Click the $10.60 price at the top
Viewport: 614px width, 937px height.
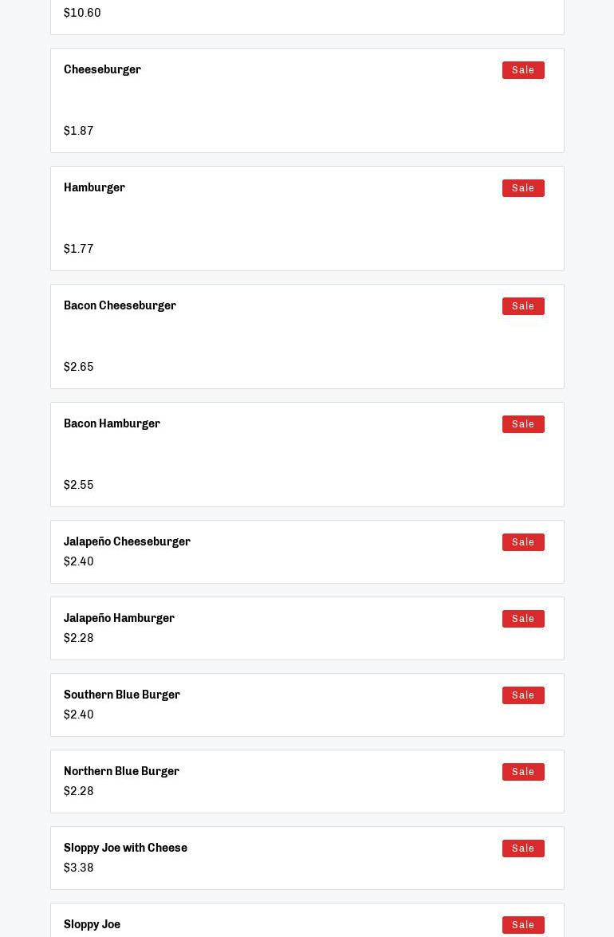82,14
